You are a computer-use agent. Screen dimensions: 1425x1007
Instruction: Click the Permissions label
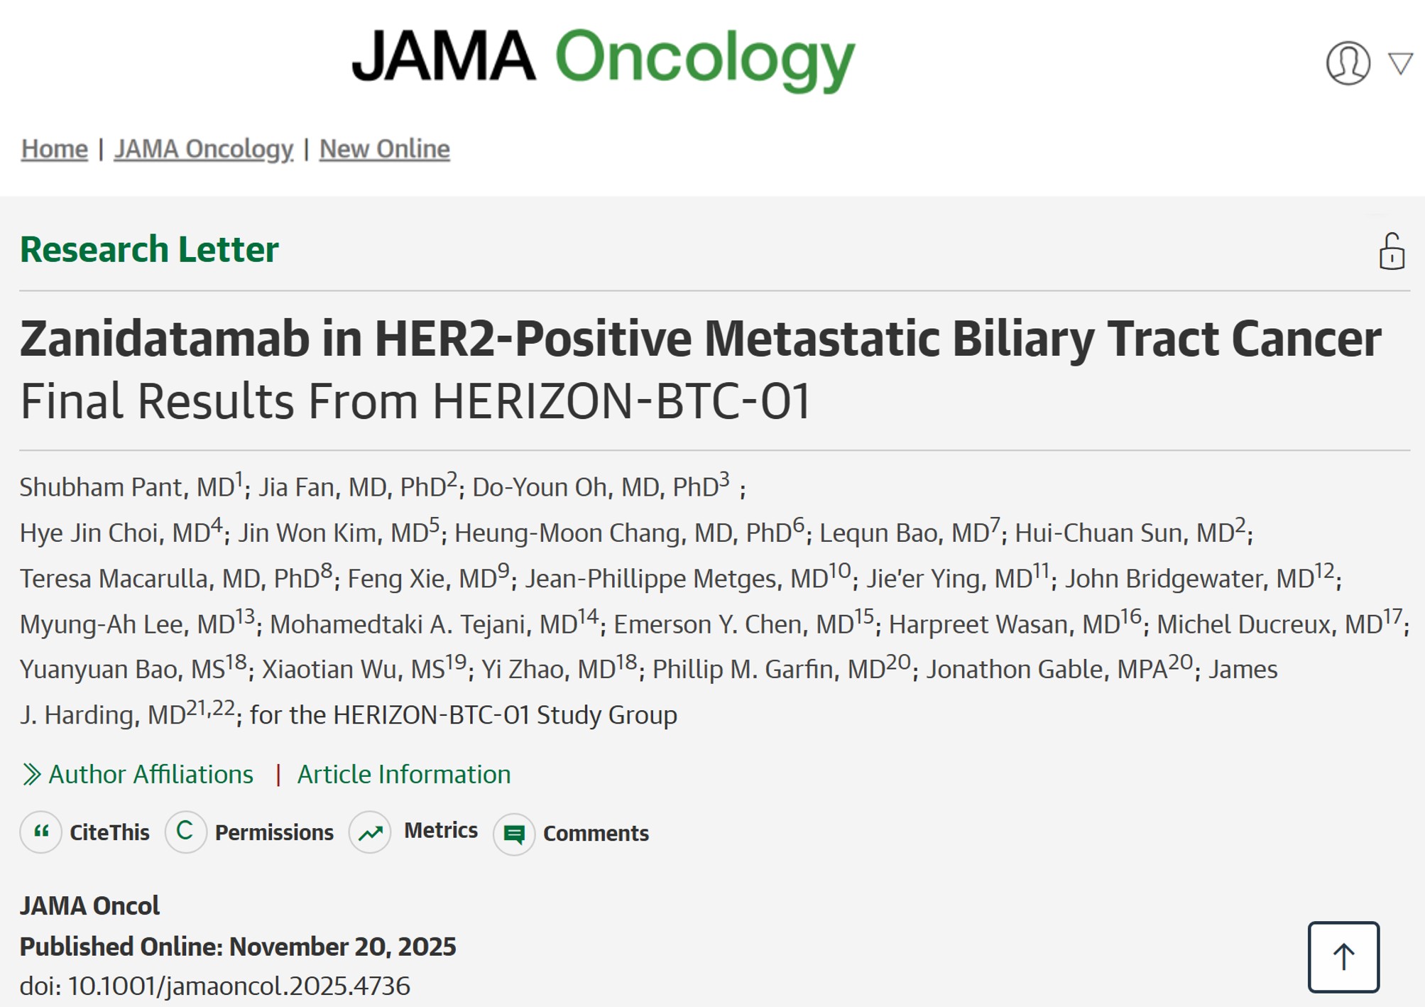[x=274, y=832]
